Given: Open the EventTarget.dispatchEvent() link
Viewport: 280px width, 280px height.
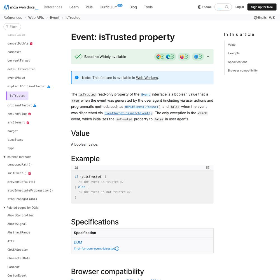Looking at the screenshot, I should pyautogui.click(x=128, y=113).
